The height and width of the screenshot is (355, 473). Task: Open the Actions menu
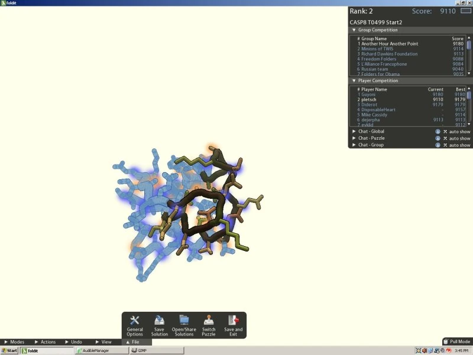click(45, 342)
